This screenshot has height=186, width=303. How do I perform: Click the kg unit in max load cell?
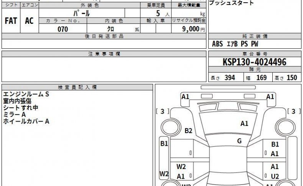203,14
